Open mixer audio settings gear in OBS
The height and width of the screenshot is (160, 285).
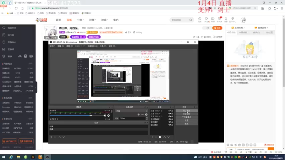(x=109, y=116)
